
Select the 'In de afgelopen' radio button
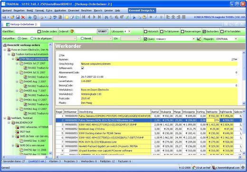click(x=32, y=38)
